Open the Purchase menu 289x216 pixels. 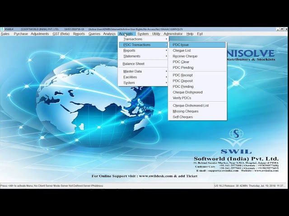(x=21, y=34)
